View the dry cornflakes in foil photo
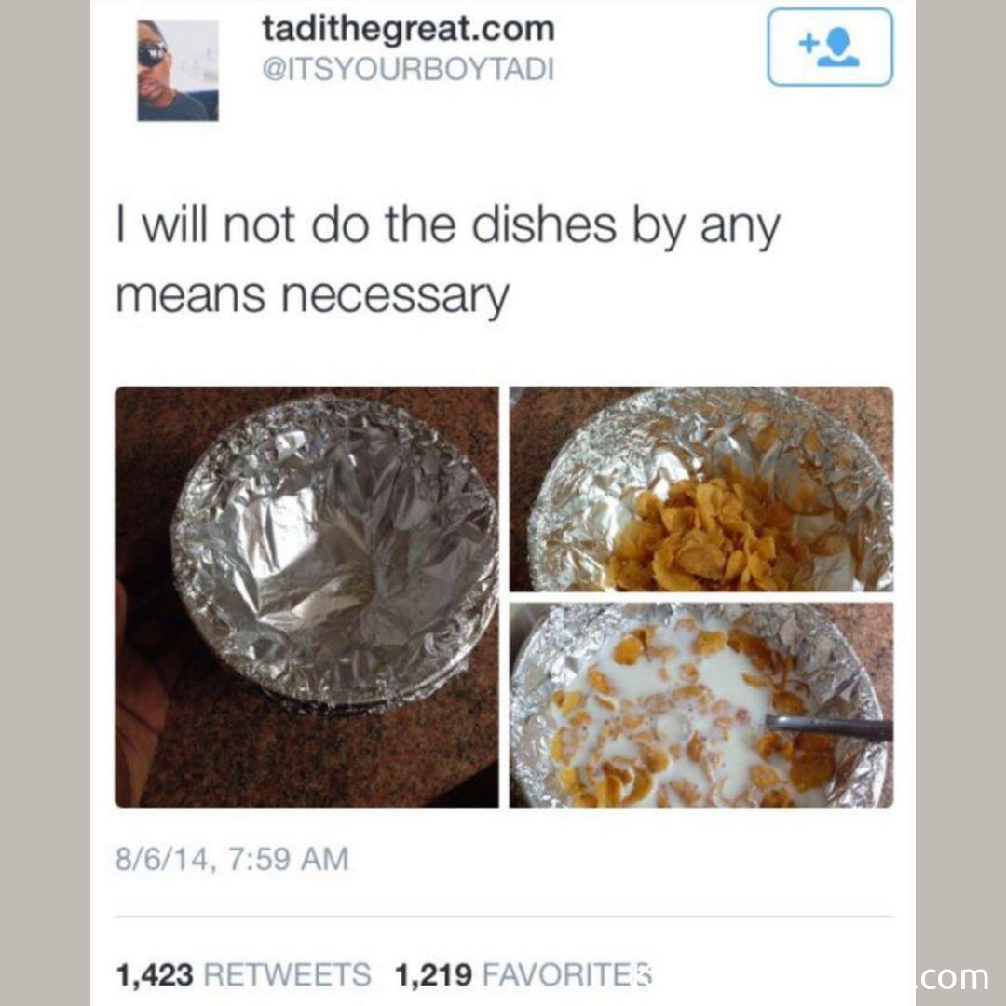The height and width of the screenshot is (1006, 1006). point(701,489)
